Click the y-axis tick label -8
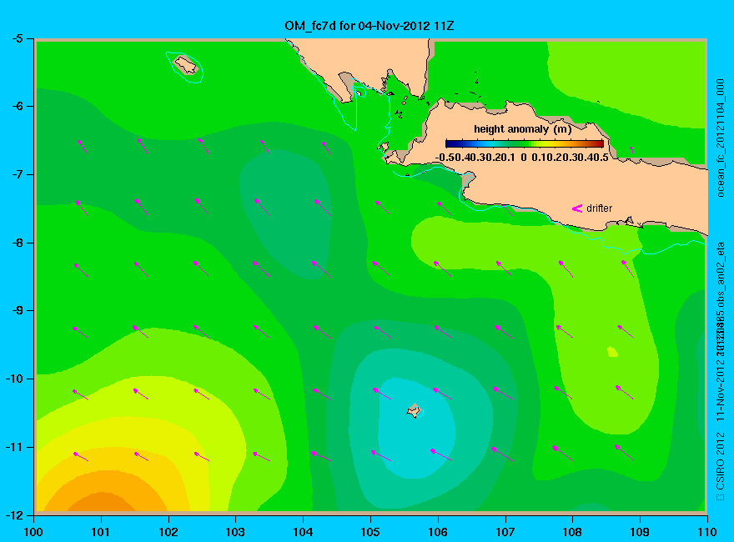734x542 pixels. 17,243
